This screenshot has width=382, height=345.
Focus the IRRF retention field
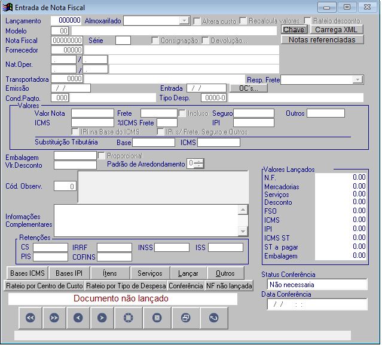[x=115, y=248]
